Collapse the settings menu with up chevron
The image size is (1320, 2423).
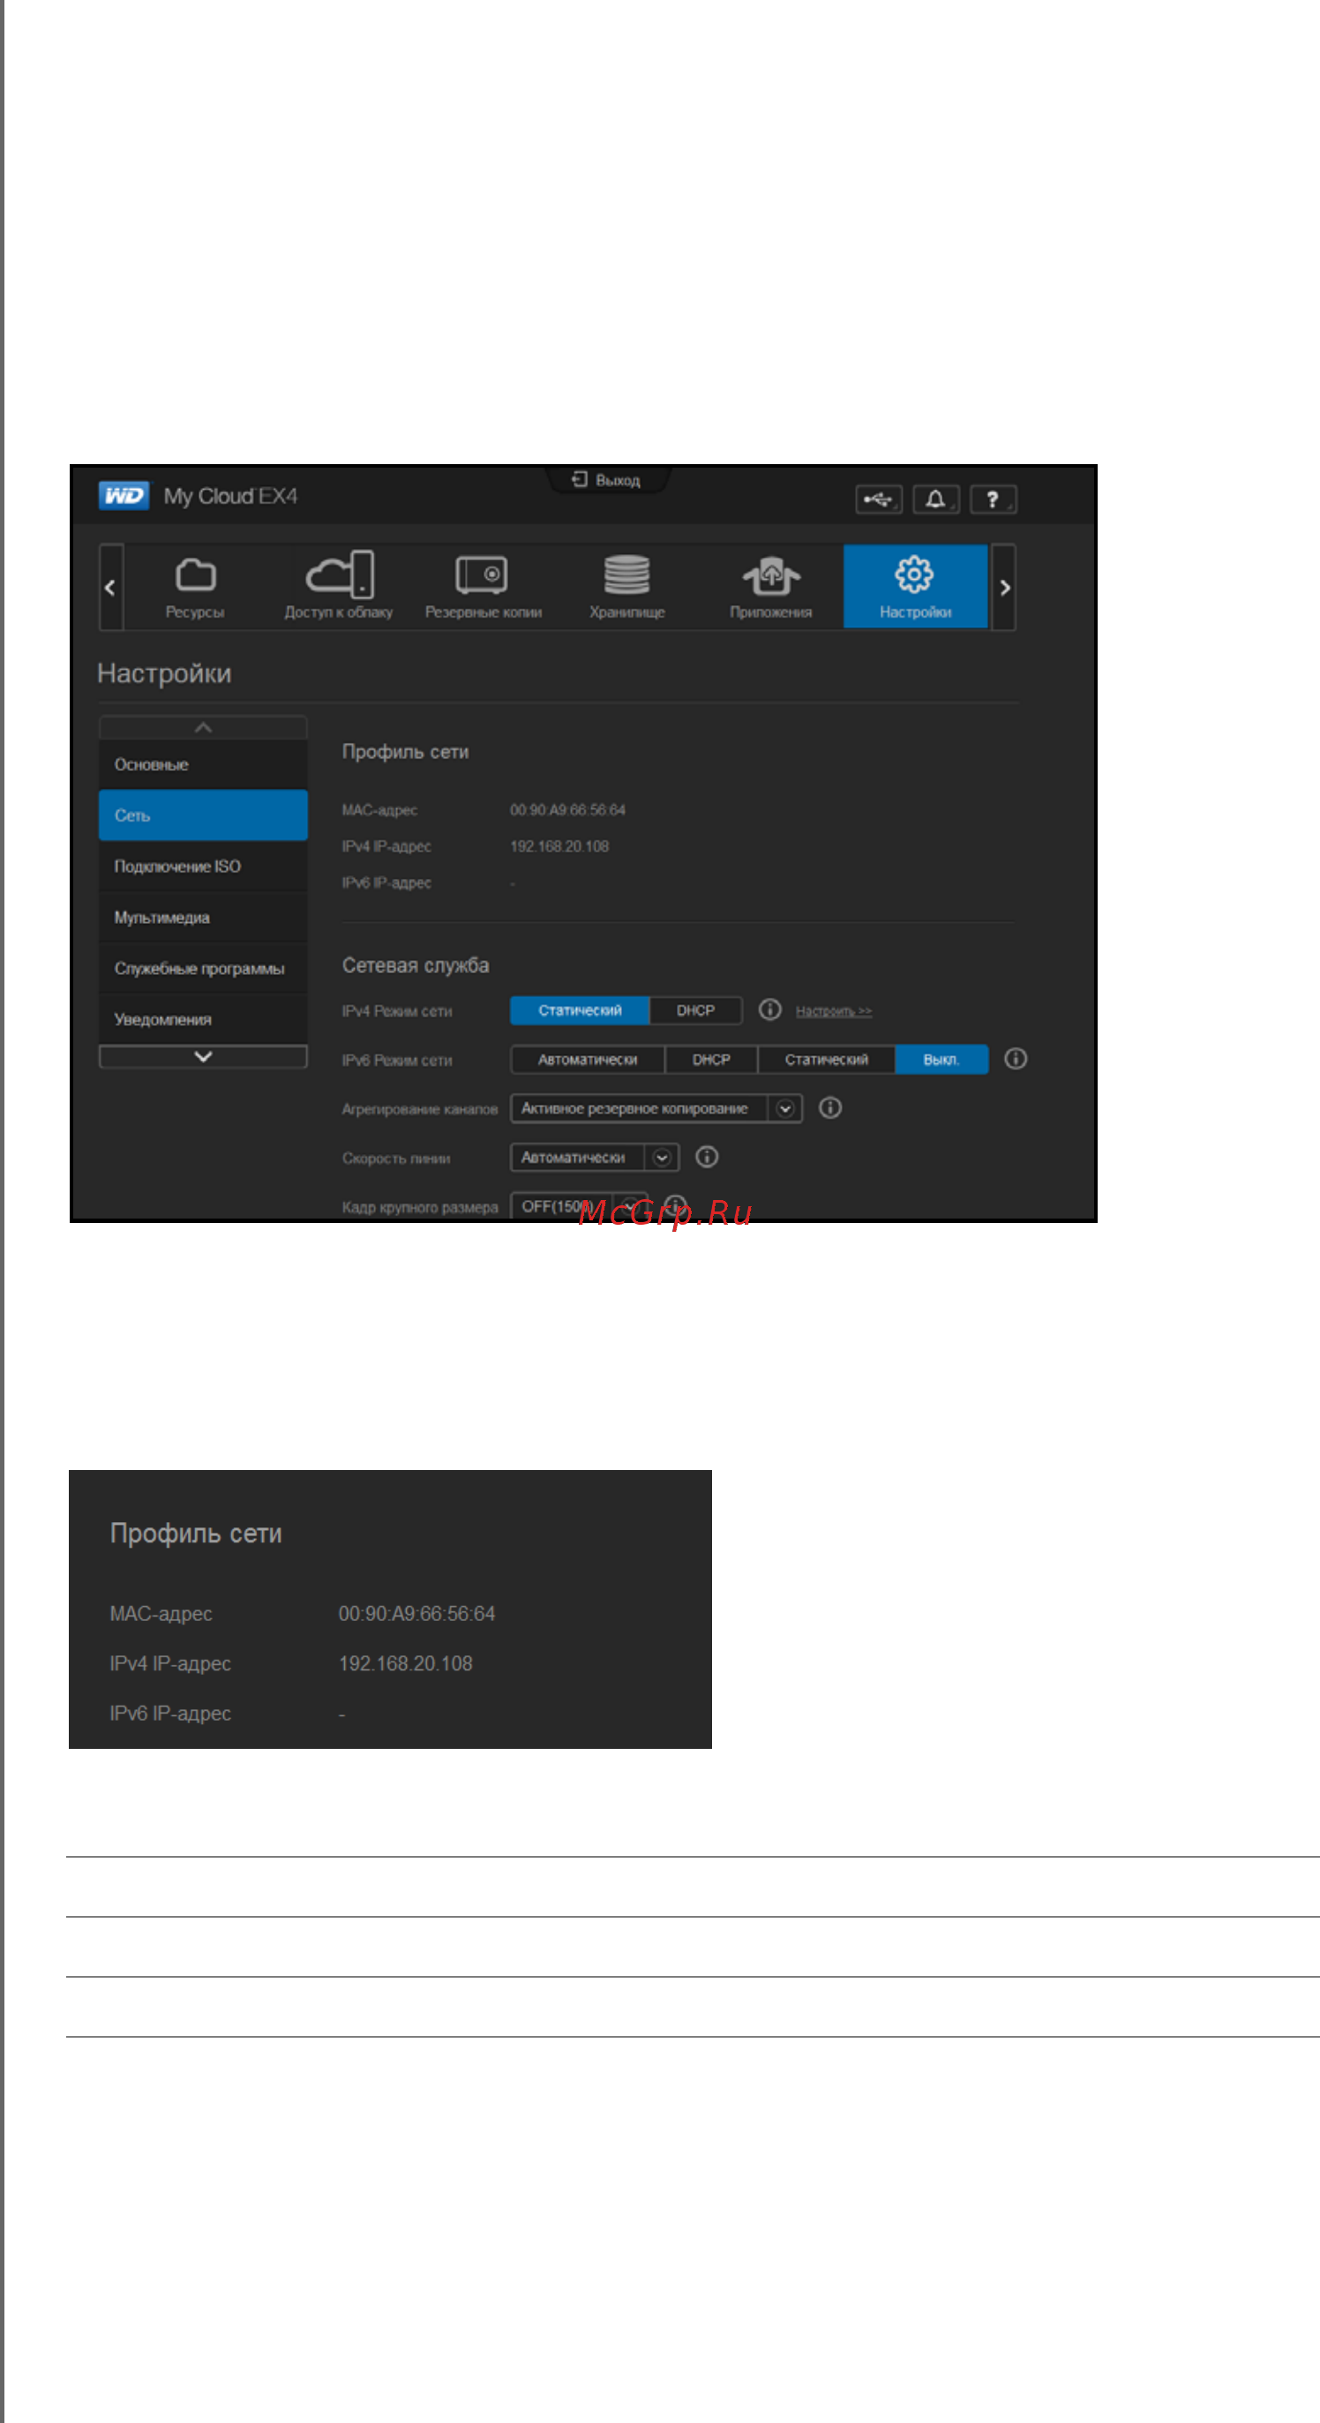pyautogui.click(x=203, y=727)
